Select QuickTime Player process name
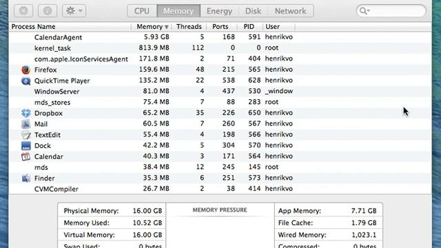This screenshot has width=441, height=248. [62, 81]
